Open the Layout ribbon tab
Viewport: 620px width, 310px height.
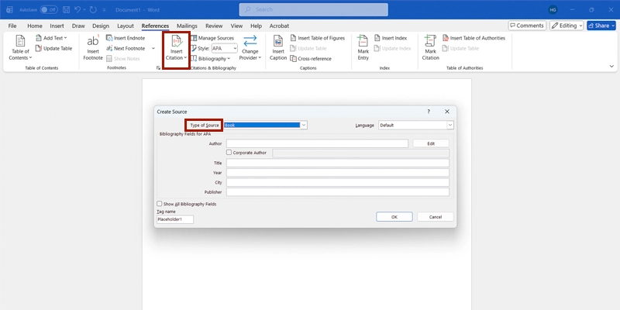click(125, 26)
